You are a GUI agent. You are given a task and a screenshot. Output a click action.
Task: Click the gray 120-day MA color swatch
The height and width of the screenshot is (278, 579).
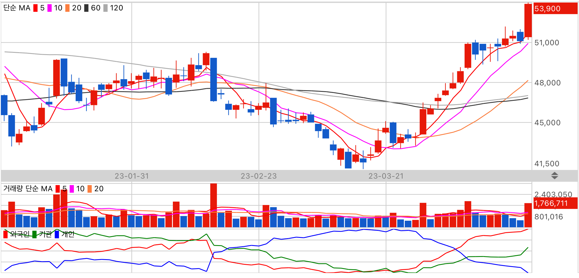point(105,8)
